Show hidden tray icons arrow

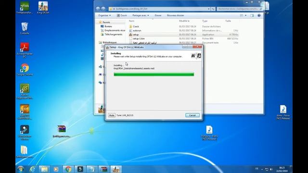(x=262, y=169)
